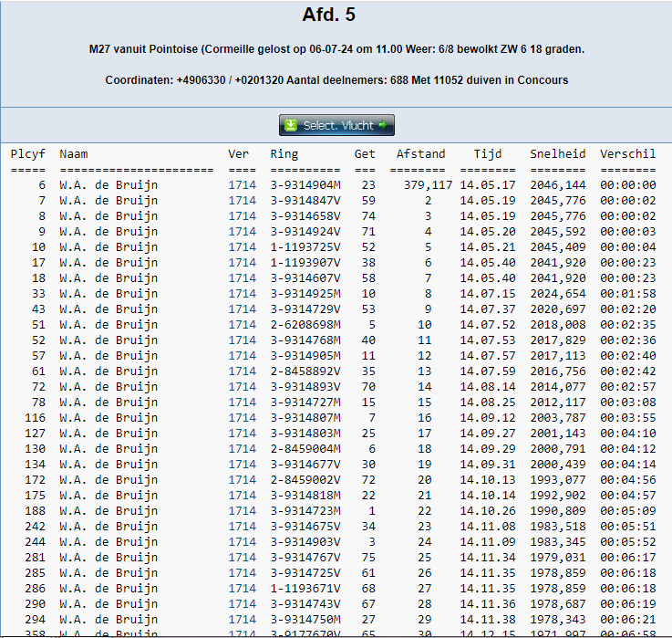Click the Plcyf column header
This screenshot has width=672, height=638.
click(28, 154)
